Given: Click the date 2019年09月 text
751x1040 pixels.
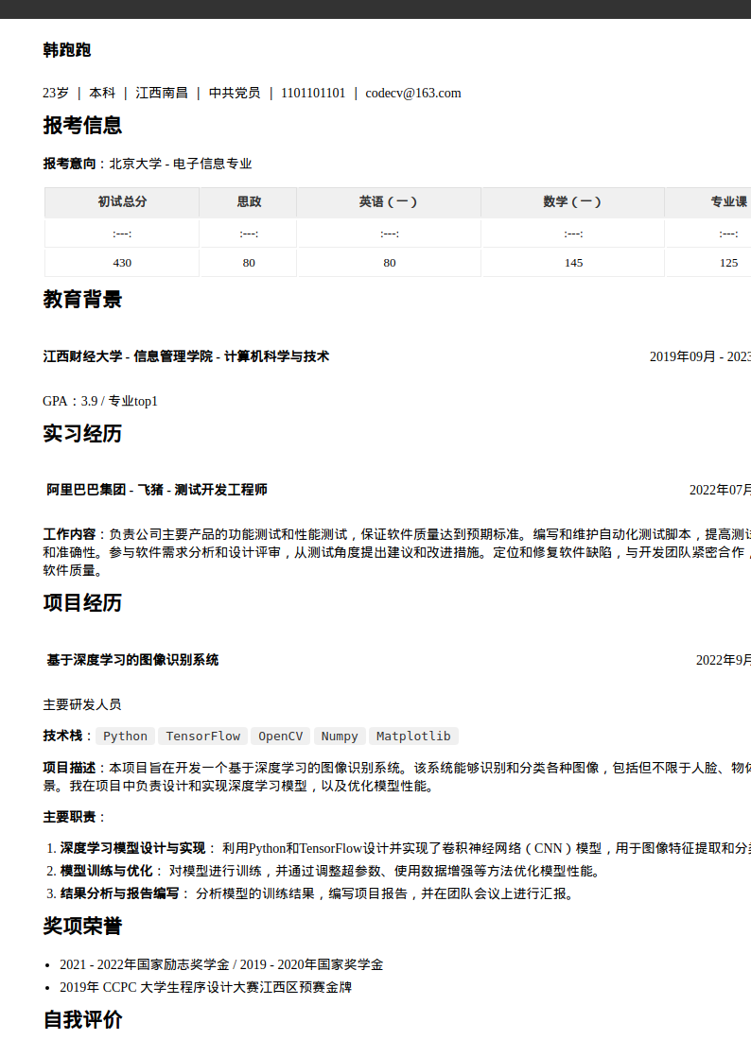Looking at the screenshot, I should 683,356.
